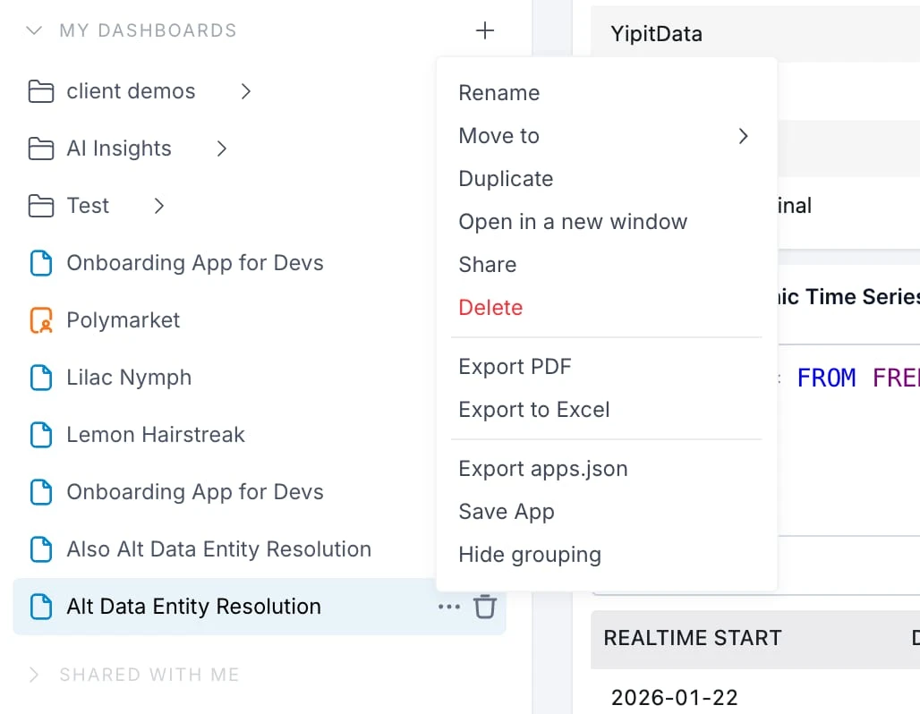Image resolution: width=920 pixels, height=714 pixels.
Task: Click the Lemon Hairstreak document icon
Action: tap(41, 434)
